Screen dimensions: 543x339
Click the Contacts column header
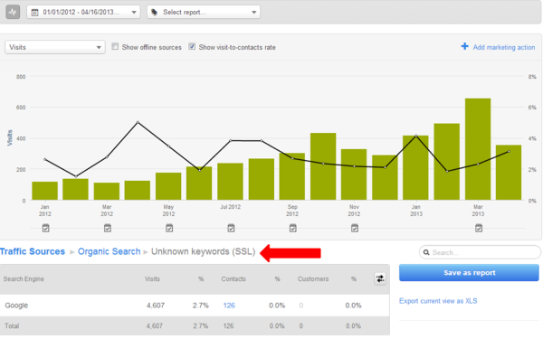pos(233,279)
